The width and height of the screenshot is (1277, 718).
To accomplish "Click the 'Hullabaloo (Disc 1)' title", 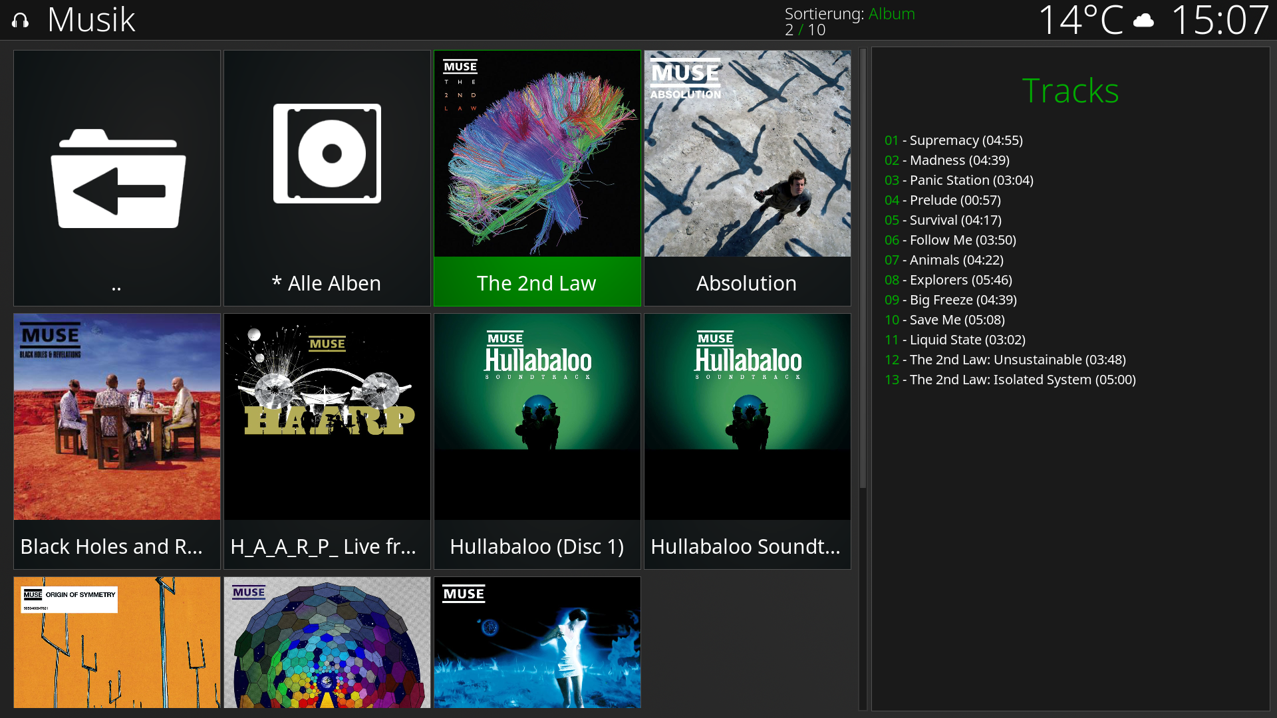I will [x=537, y=546].
